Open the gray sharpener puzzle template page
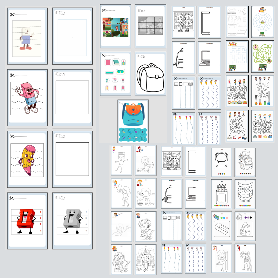Image resolution: width=278 pixels, height=278 pixels. [72, 221]
